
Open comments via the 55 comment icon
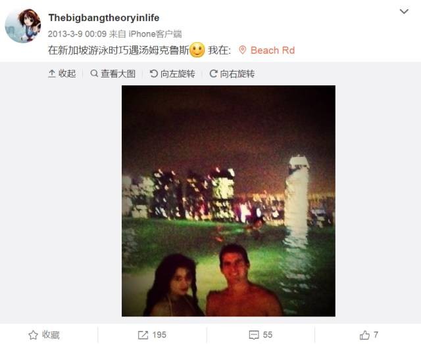pos(254,335)
